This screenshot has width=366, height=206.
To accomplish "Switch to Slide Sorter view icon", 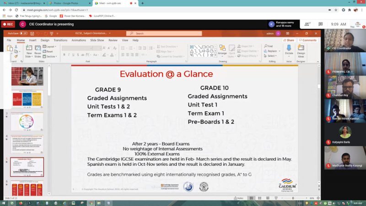I will 259,198.
